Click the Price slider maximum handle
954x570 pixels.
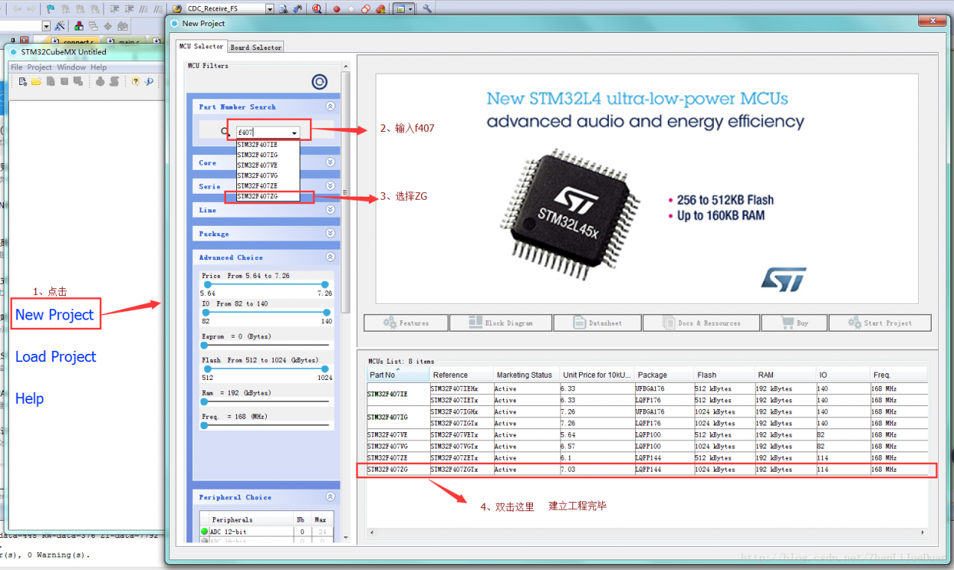[325, 285]
